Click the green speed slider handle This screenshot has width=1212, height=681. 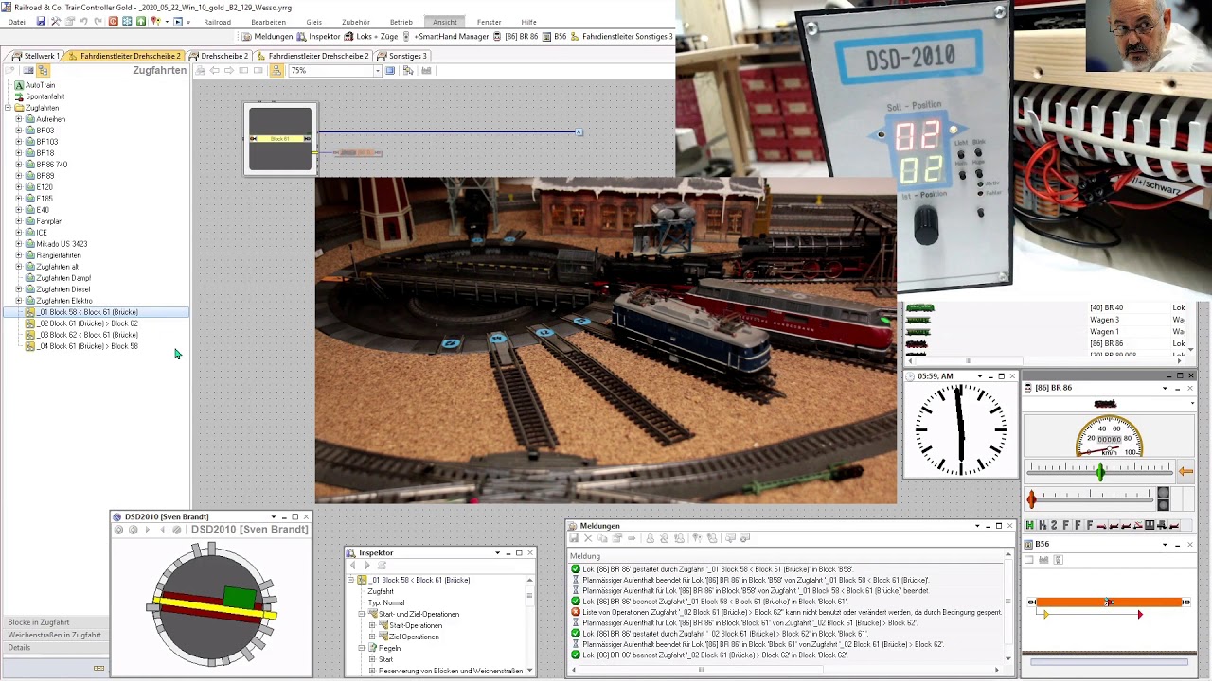click(1100, 471)
